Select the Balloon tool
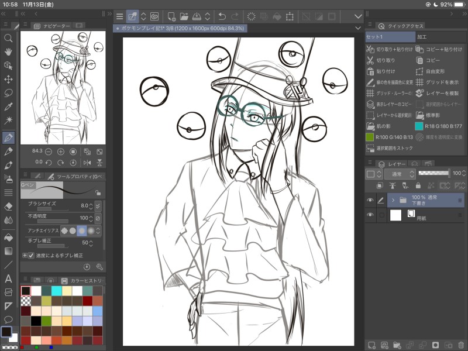The image size is (468, 351). (8, 319)
